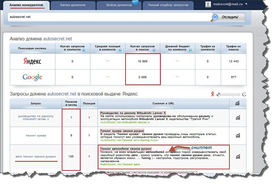Click the Отследить! button
Screen dimensions: 275x184
(230, 17)
